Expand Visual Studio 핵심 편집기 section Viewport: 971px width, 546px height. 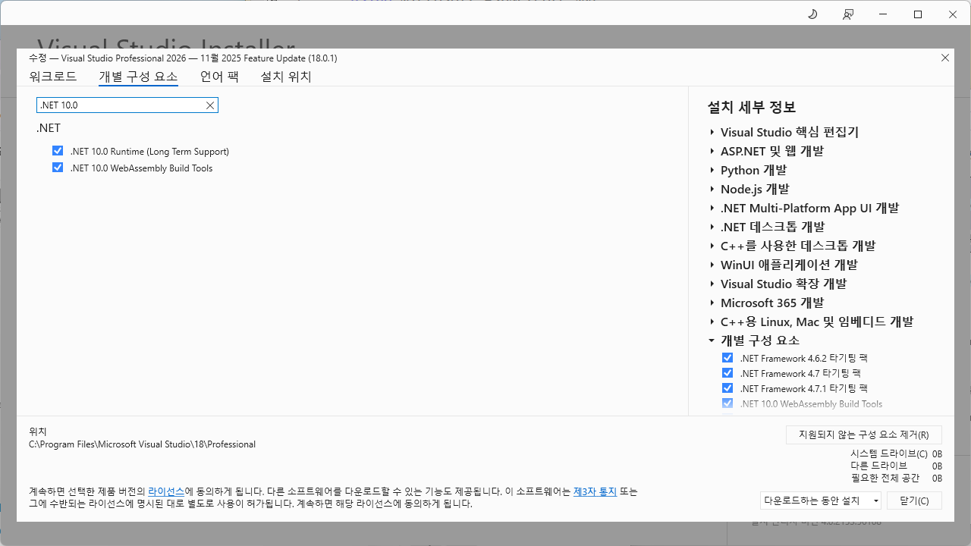712,132
